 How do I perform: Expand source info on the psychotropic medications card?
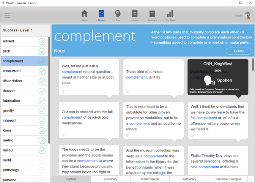[63, 135]
